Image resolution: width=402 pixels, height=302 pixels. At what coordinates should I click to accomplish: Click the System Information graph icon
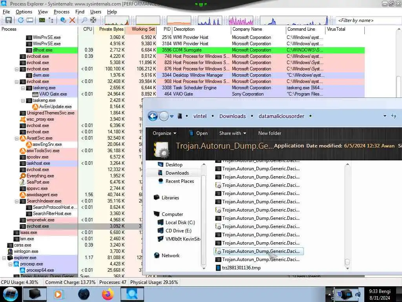pyautogui.click(x=42, y=20)
